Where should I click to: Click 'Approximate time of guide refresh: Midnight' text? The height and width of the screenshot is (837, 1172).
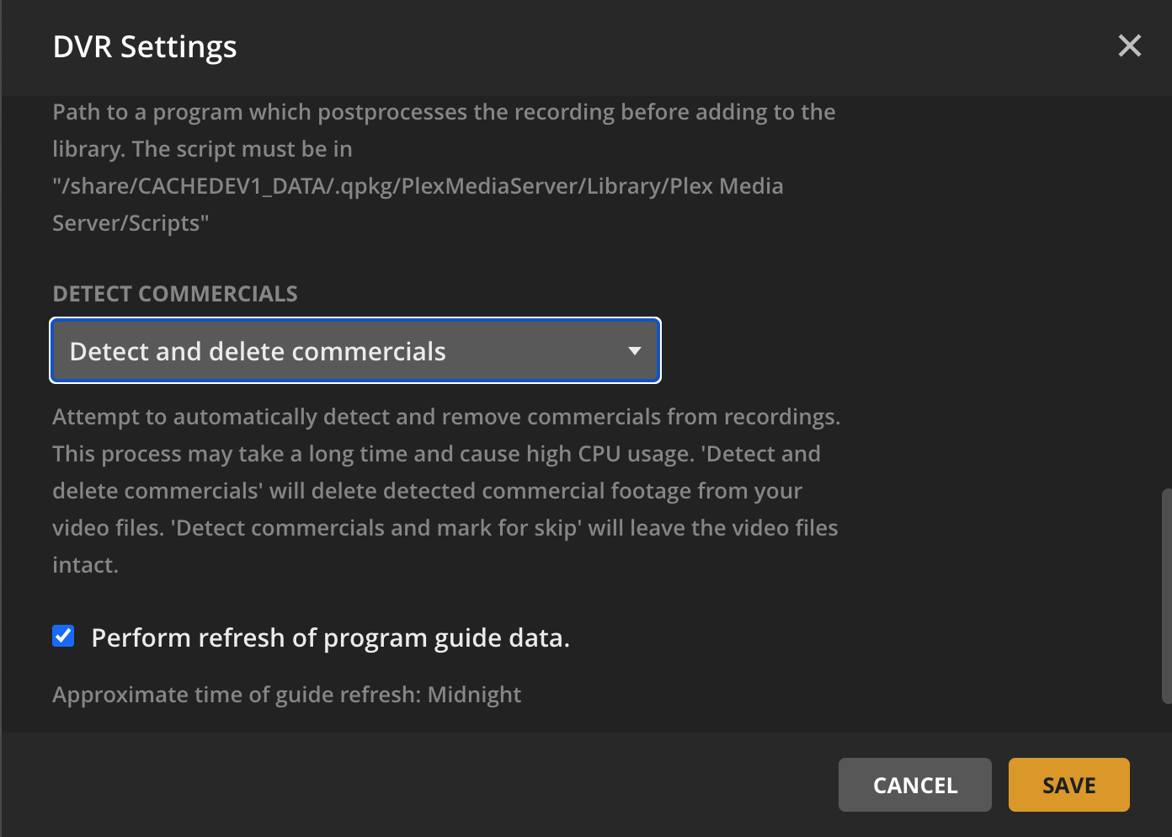pyautogui.click(x=286, y=695)
